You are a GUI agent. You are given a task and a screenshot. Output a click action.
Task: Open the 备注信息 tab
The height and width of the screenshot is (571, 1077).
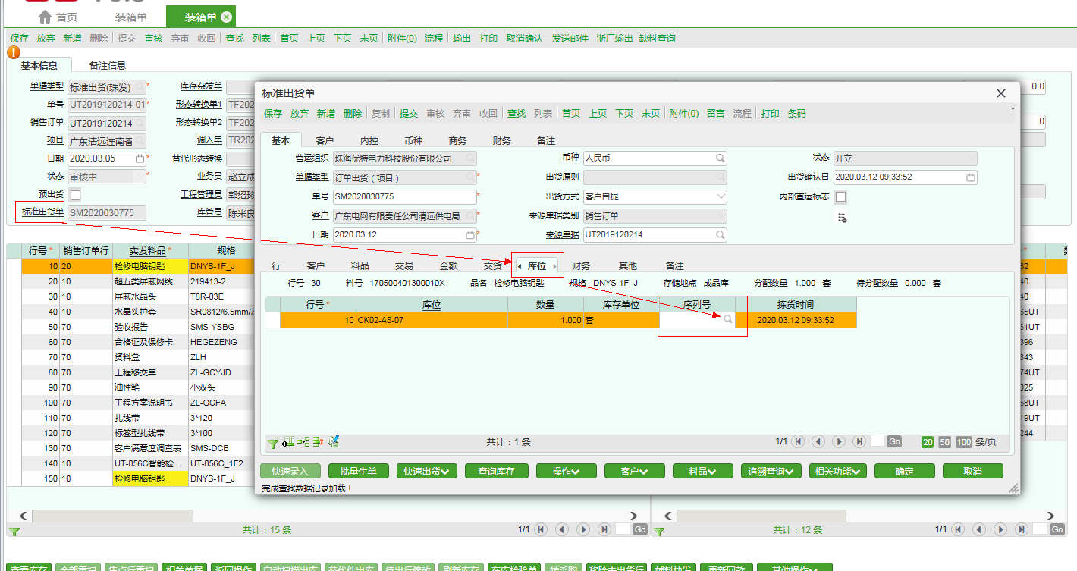click(108, 66)
